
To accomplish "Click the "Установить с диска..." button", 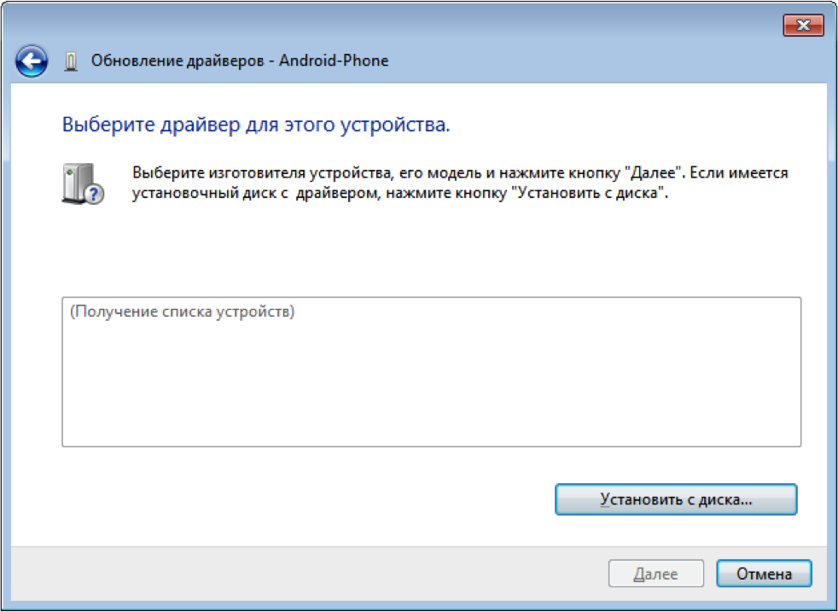I will [x=675, y=500].
